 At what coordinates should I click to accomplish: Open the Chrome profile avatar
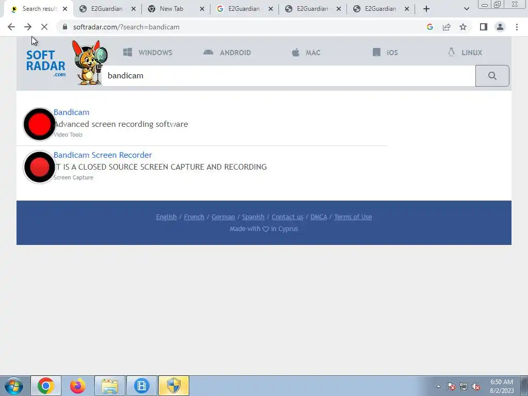pos(500,27)
